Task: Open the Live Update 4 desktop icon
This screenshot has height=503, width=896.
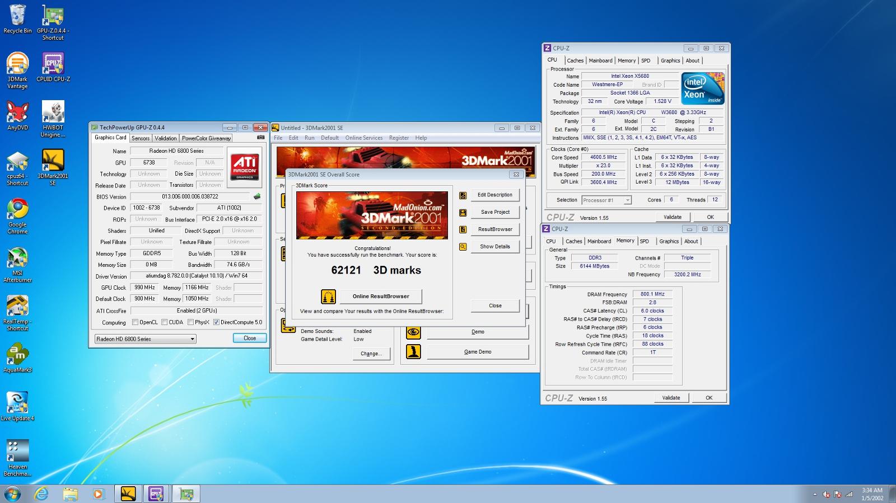Action: [x=17, y=406]
